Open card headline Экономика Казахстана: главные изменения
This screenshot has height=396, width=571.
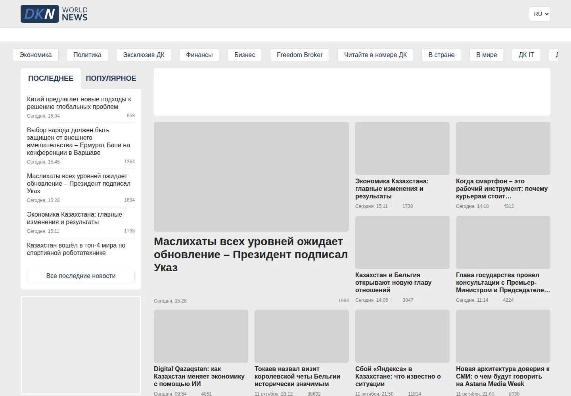(x=392, y=189)
